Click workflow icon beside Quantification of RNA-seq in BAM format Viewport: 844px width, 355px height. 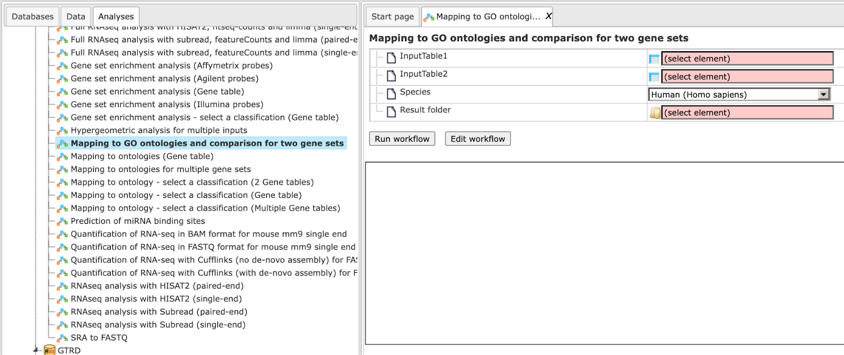tap(62, 235)
